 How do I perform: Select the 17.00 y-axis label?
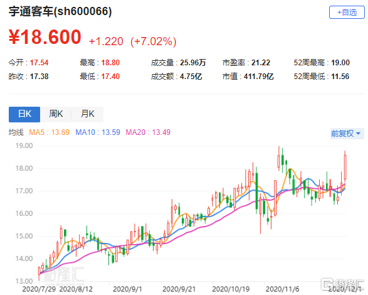(x=24, y=191)
